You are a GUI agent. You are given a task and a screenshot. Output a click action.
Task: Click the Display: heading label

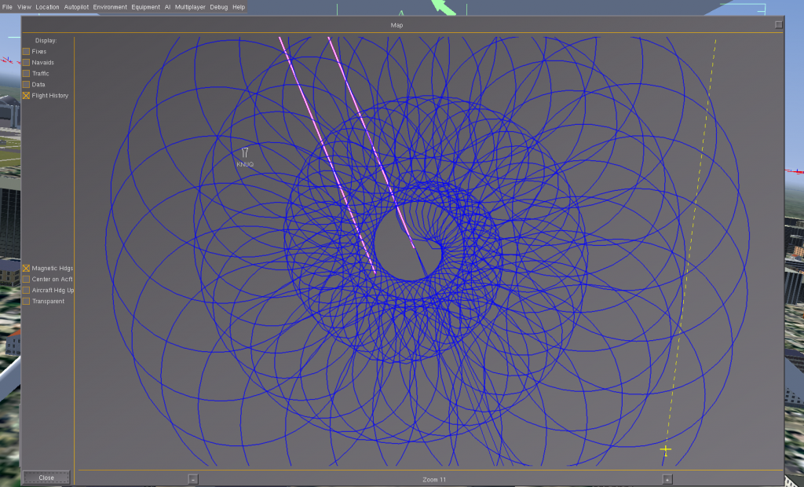pos(46,41)
